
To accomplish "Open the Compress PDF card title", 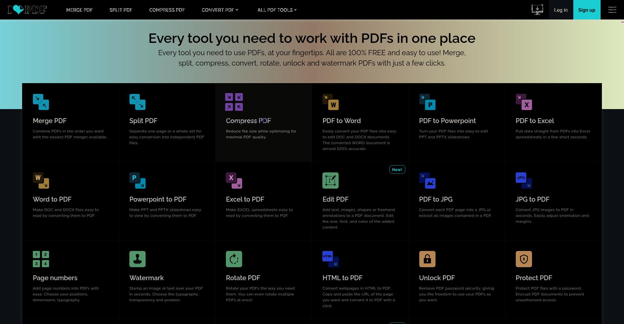I will (x=248, y=121).
